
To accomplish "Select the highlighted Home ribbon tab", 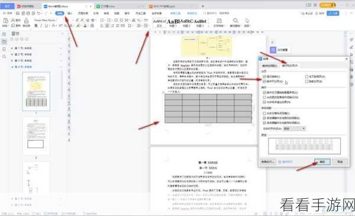I will pyautogui.click(x=60, y=14).
